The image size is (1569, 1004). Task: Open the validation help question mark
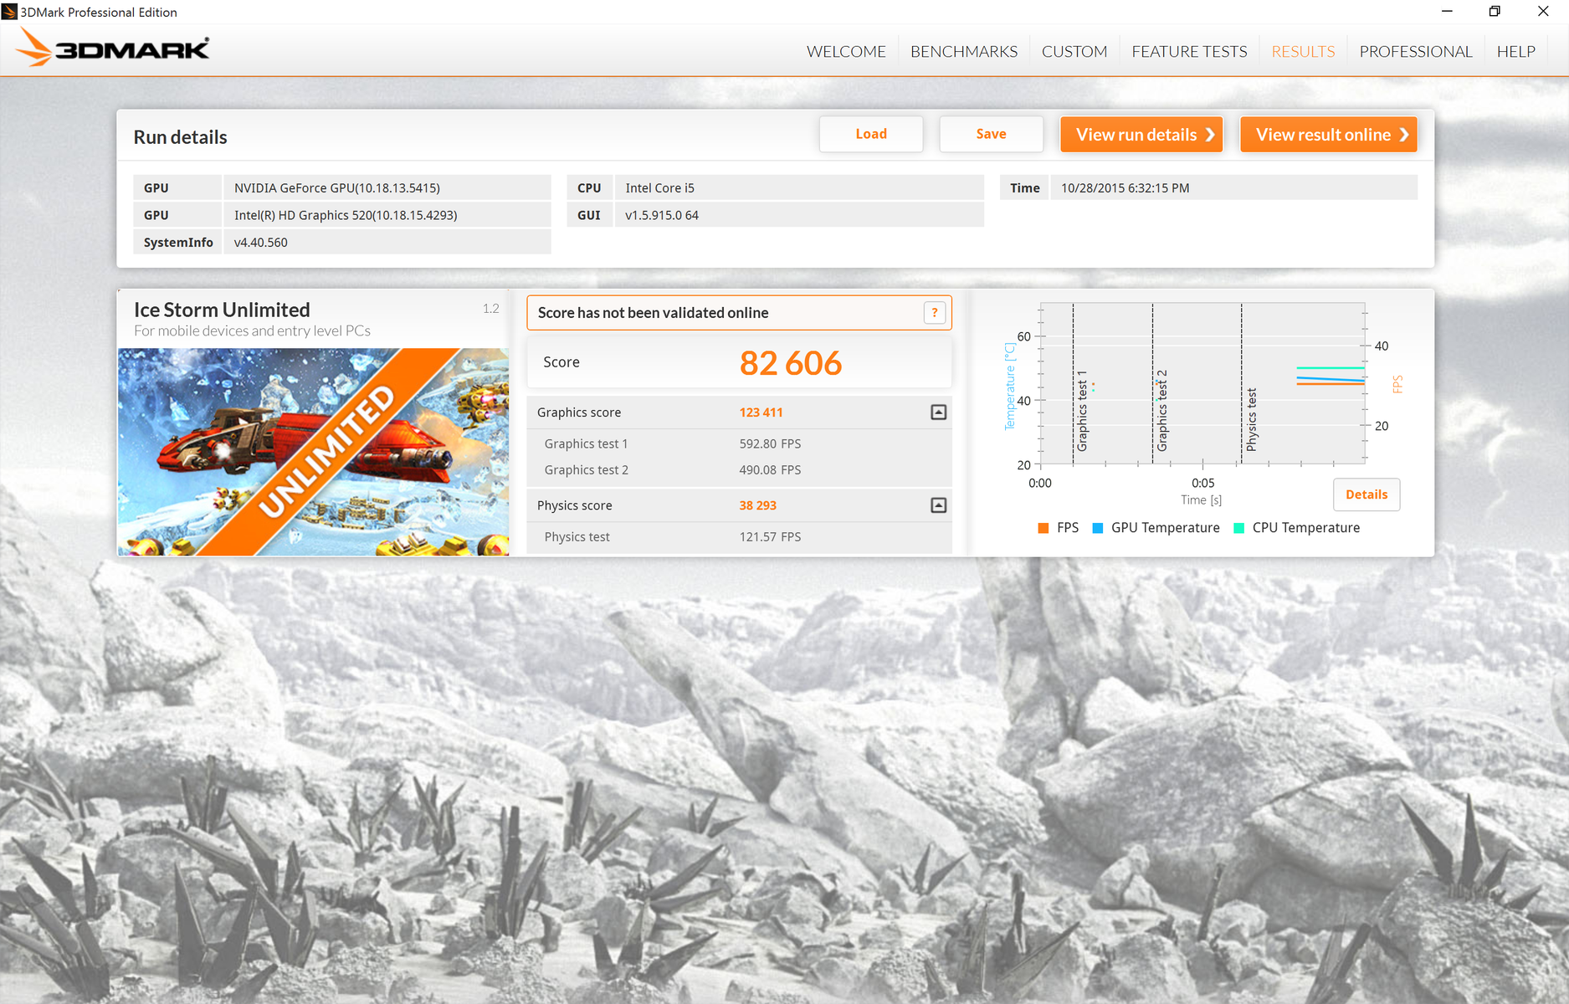coord(935,313)
